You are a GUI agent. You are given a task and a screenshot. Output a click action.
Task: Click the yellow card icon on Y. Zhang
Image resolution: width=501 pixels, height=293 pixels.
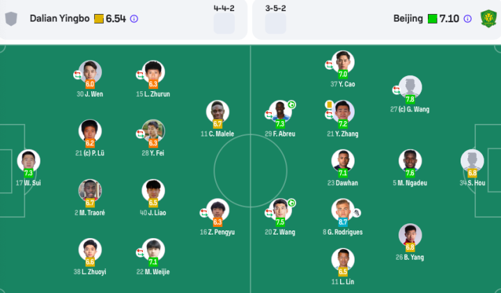coord(329,104)
